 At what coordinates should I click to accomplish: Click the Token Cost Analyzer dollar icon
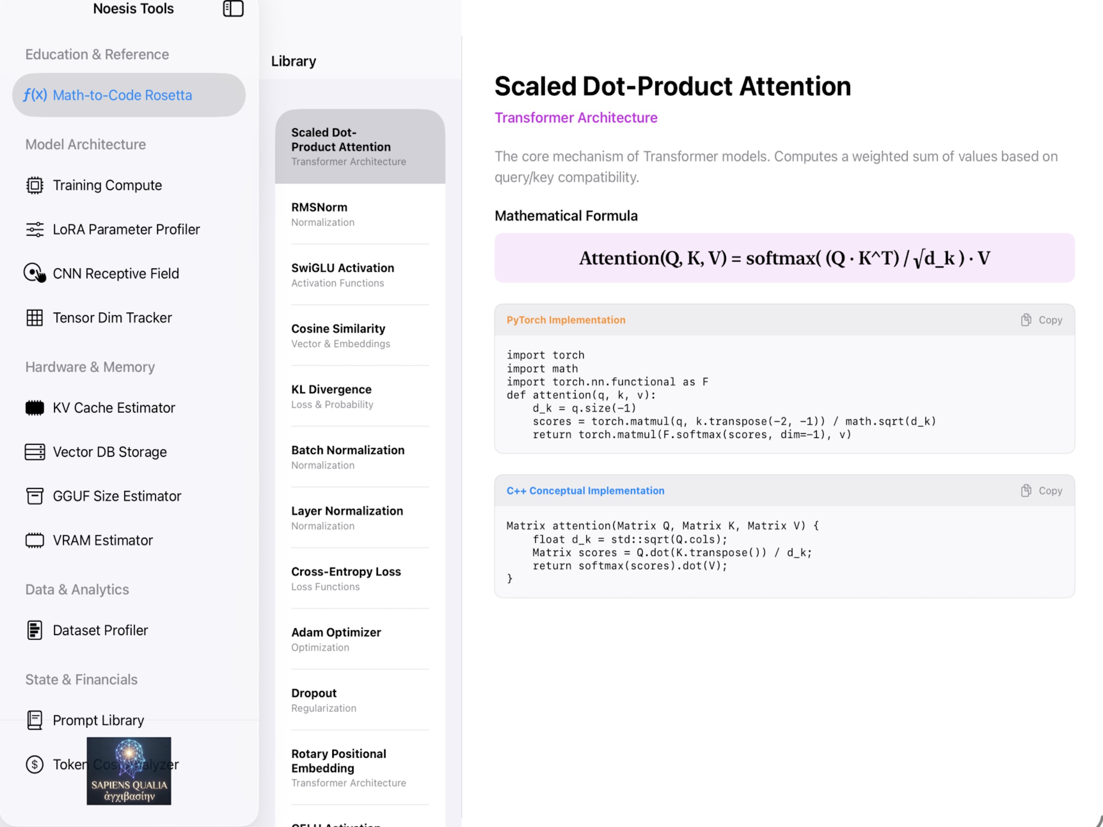coord(34,764)
